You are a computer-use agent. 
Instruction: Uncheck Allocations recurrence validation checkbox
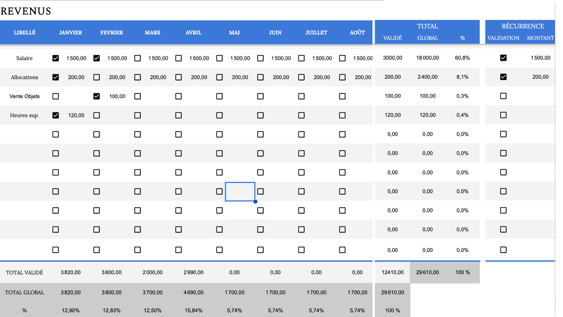[x=503, y=77]
